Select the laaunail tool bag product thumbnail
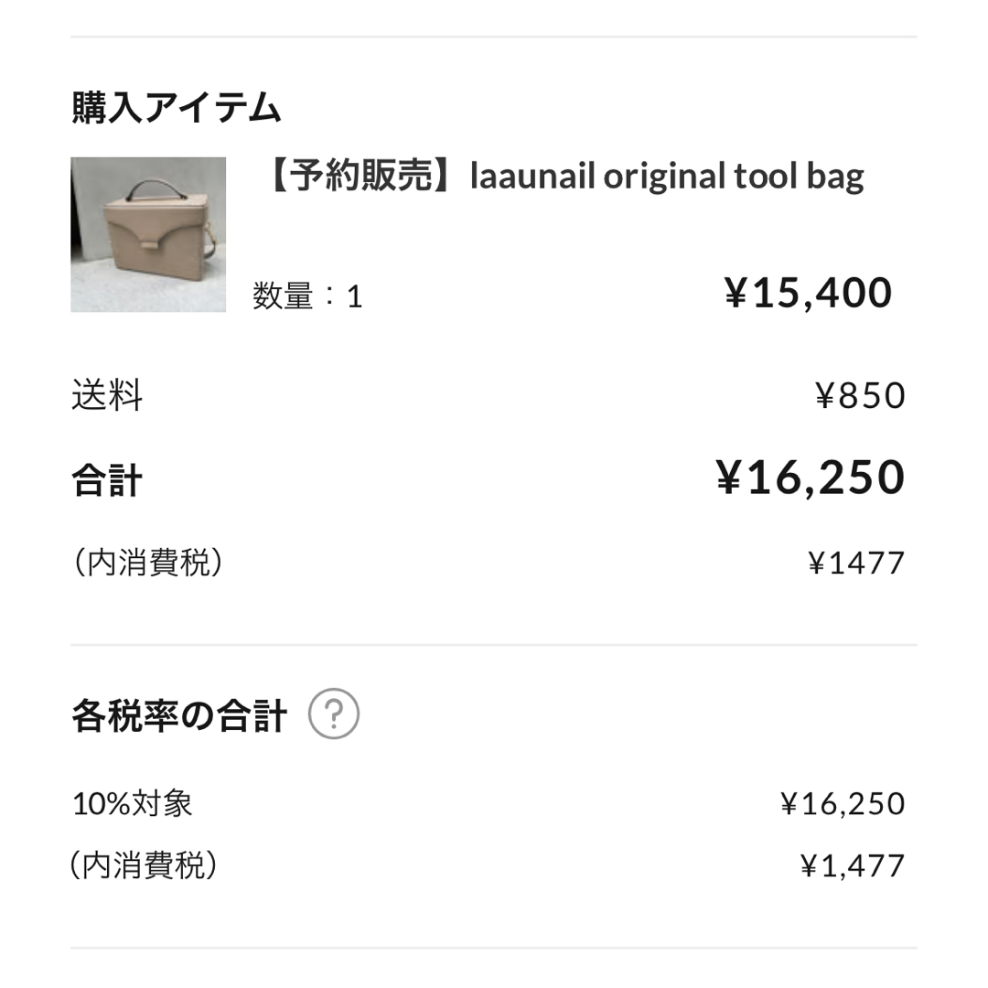The image size is (988, 988). pyautogui.click(x=147, y=235)
